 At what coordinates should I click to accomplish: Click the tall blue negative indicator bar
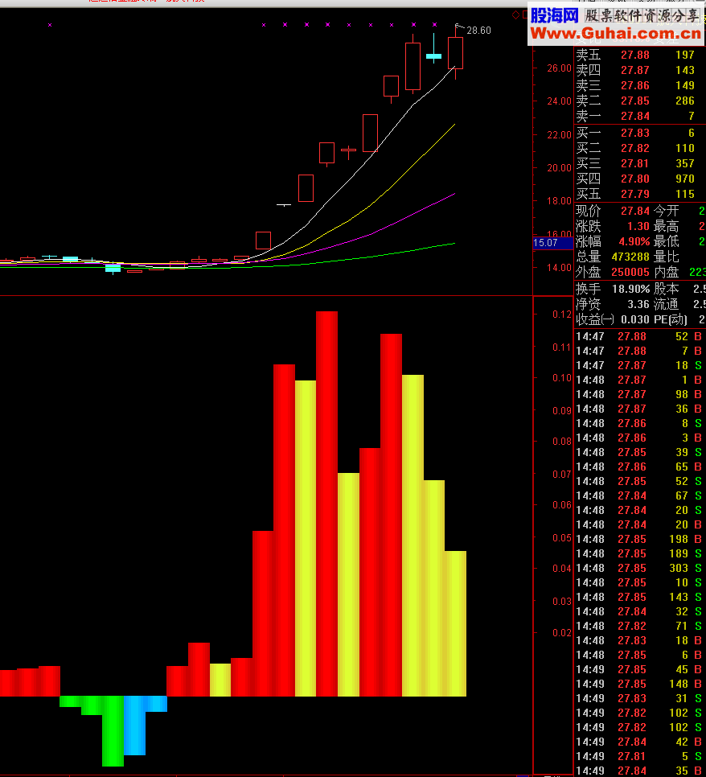coord(134,726)
